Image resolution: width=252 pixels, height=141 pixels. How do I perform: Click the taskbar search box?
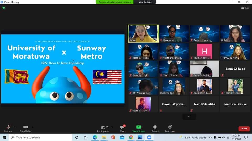pos(40,137)
